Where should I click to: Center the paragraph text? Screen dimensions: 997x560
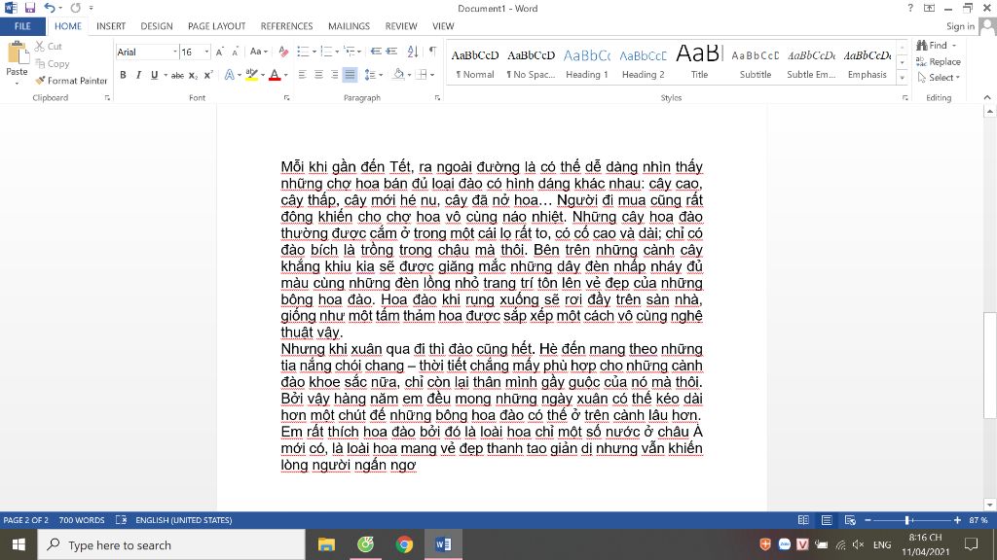click(x=318, y=75)
